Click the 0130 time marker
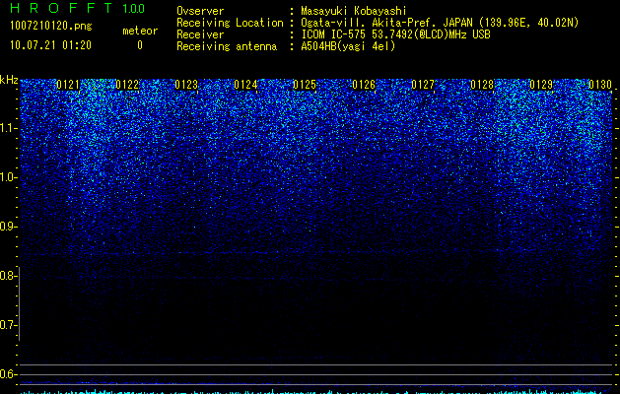620x394 pixels. [x=600, y=85]
